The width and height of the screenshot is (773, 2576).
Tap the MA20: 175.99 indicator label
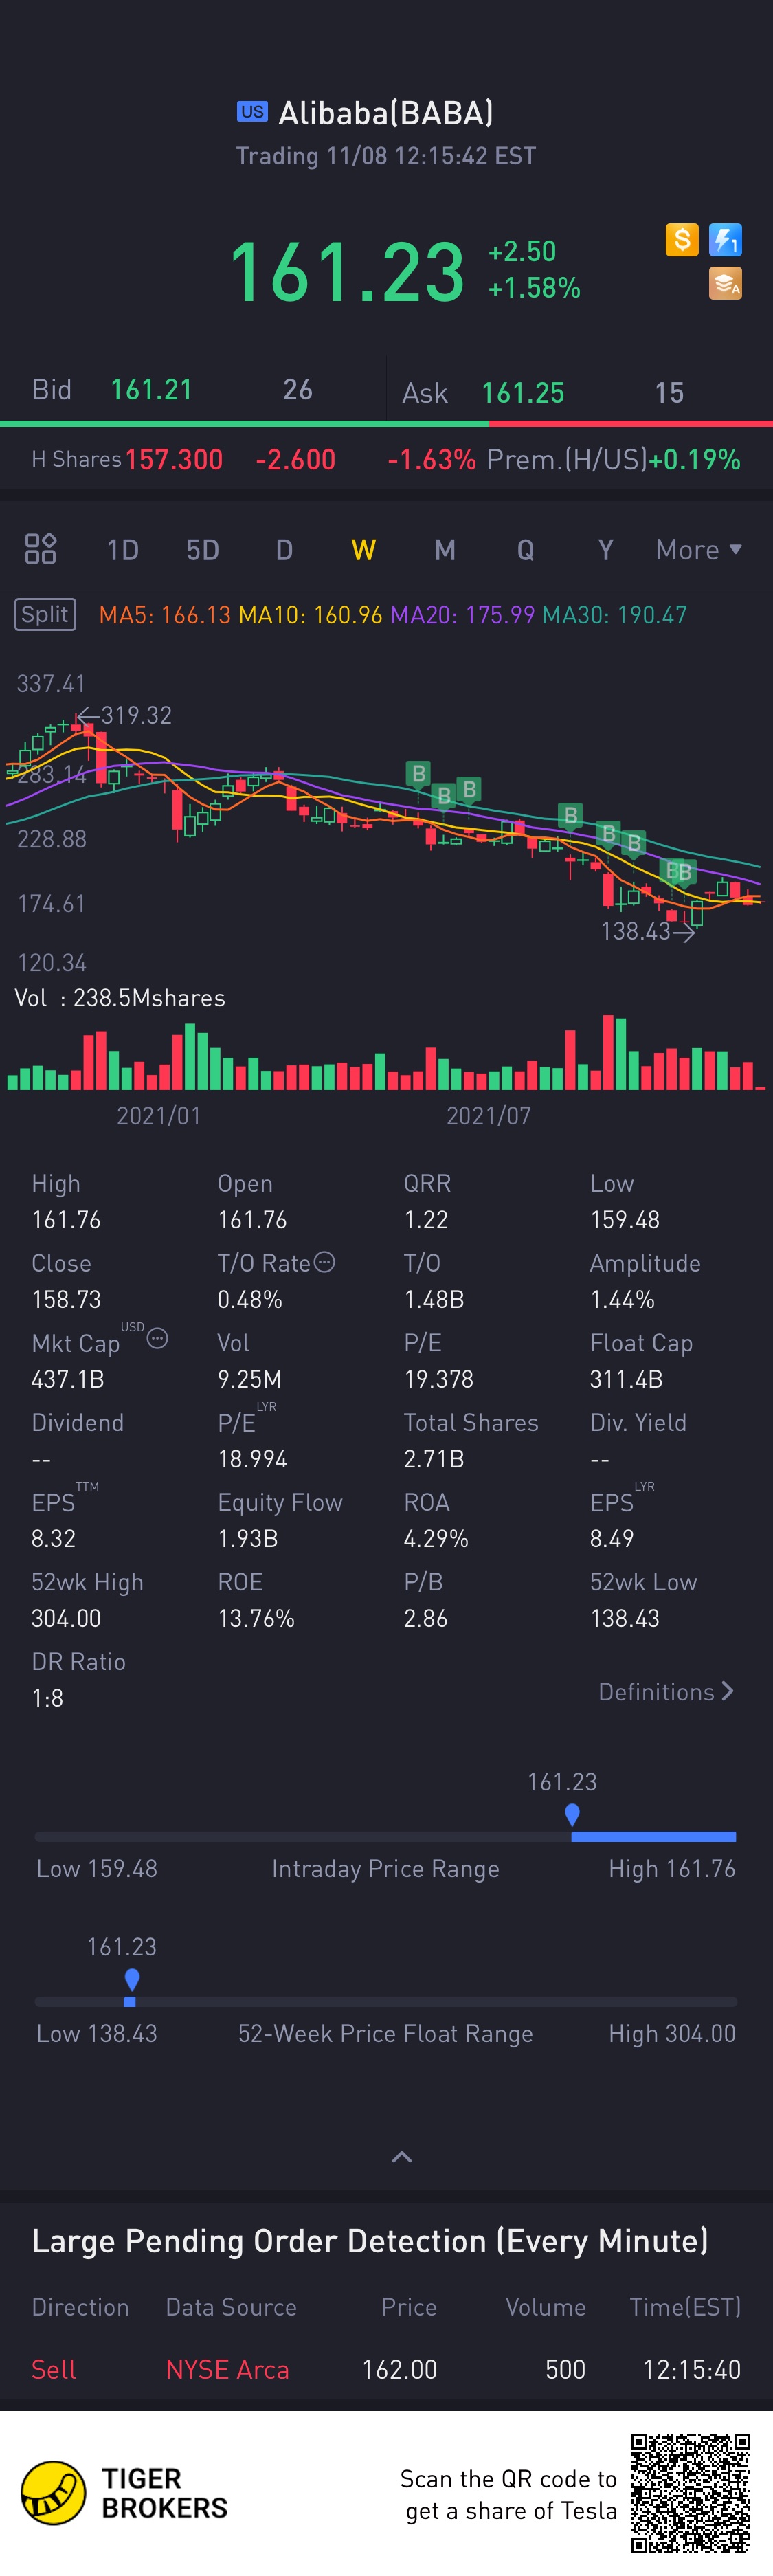[462, 615]
